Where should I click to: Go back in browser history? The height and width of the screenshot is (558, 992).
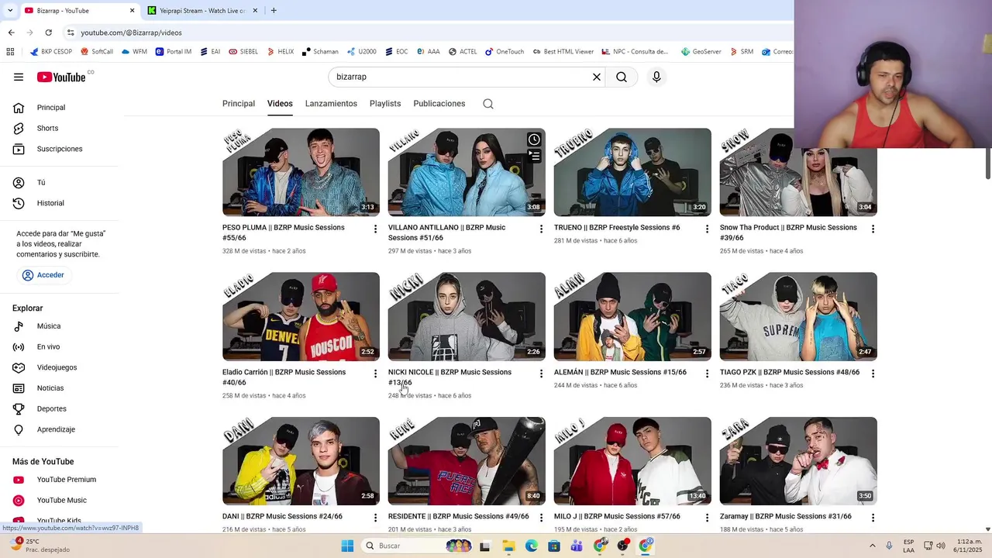(11, 33)
